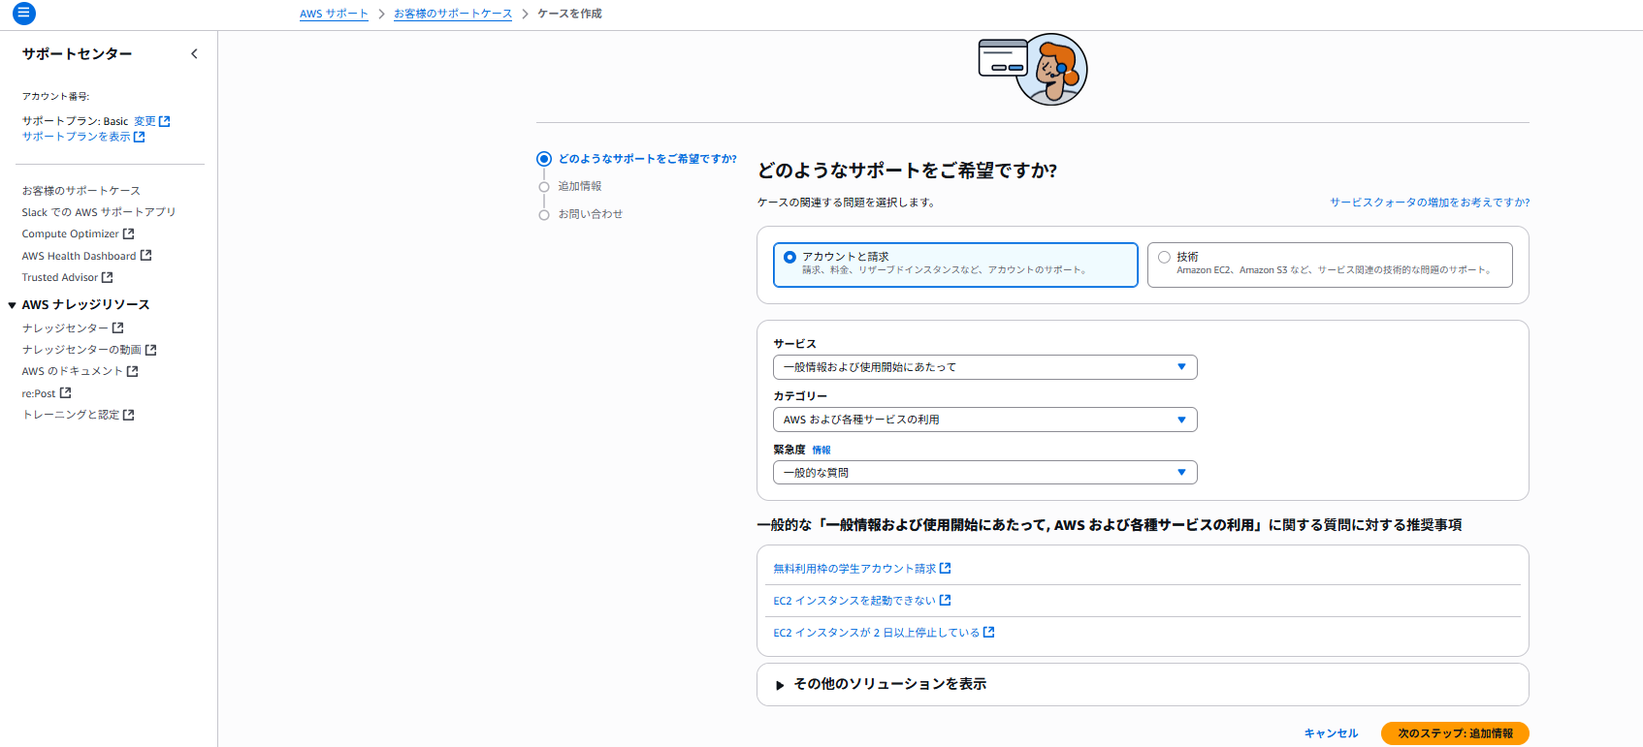Open Compute Optimizer sidebar link
Viewport: 1643px width, 747px height.
(x=71, y=233)
